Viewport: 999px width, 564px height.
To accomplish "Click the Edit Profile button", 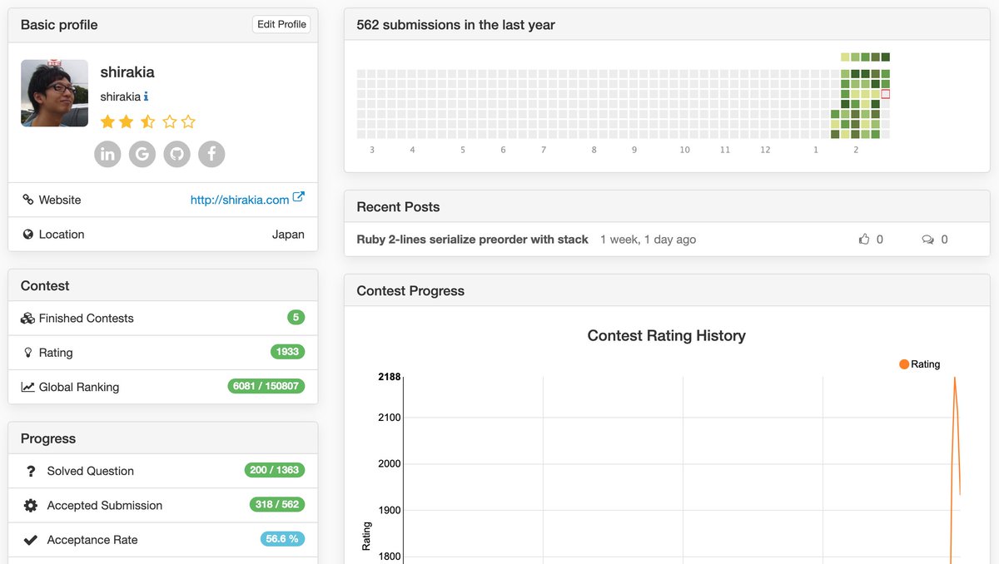I will pos(281,24).
